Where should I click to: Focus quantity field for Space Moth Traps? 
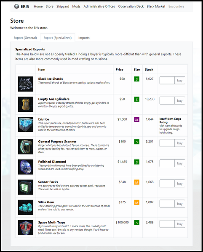[x=167, y=224]
